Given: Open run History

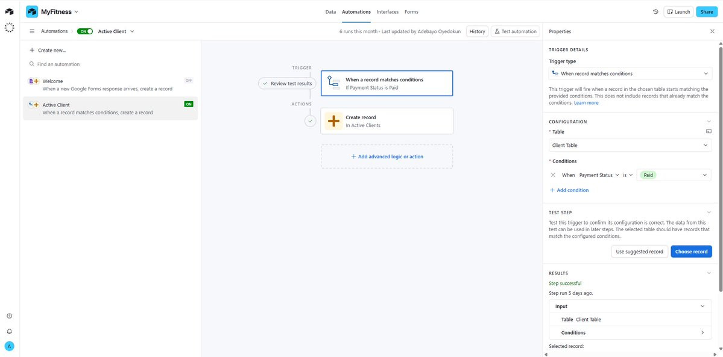Looking at the screenshot, I should [x=477, y=31].
